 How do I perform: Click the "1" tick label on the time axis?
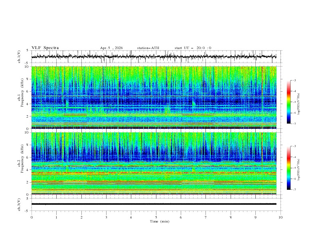pyautogui.click(x=56, y=217)
